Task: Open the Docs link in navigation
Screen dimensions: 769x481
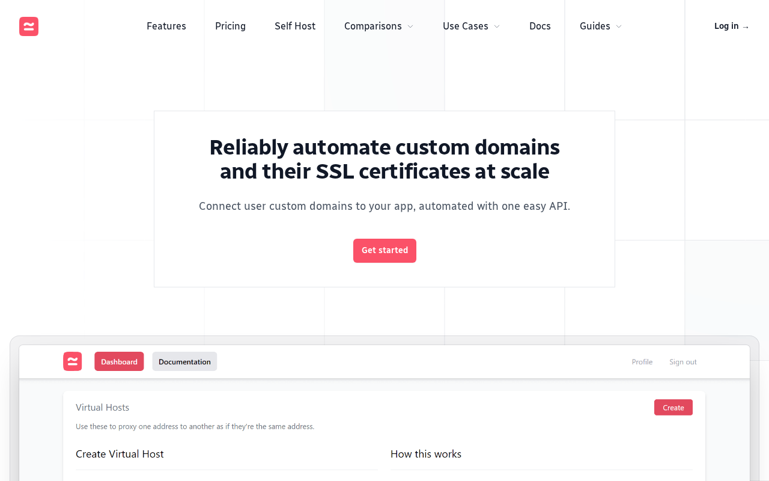Action: [x=540, y=26]
